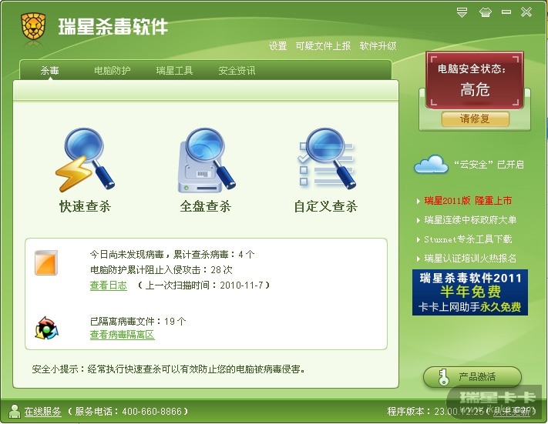This screenshot has width=548, height=424.
Task: Open the skin change shirt icon
Action: point(485,12)
